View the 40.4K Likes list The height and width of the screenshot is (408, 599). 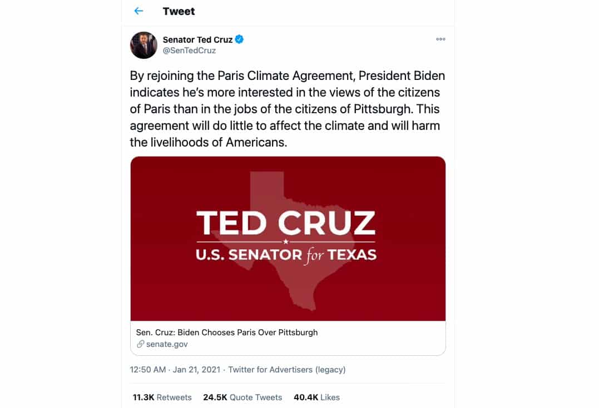(316, 397)
